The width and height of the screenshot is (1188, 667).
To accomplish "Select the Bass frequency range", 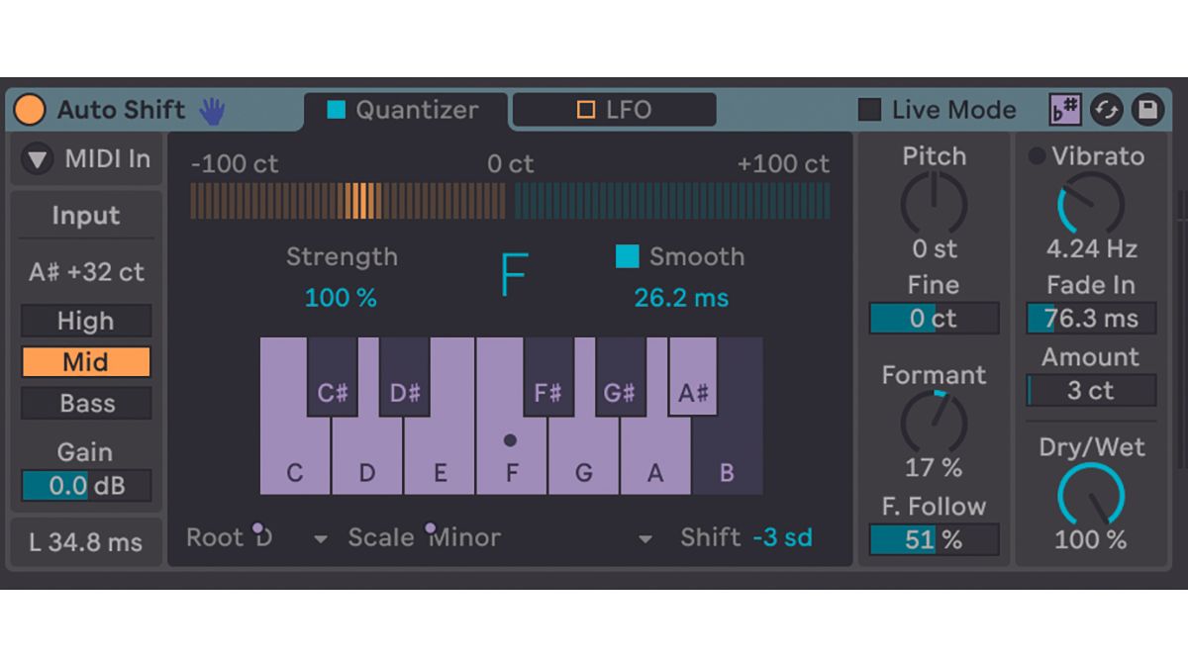I will coord(85,404).
